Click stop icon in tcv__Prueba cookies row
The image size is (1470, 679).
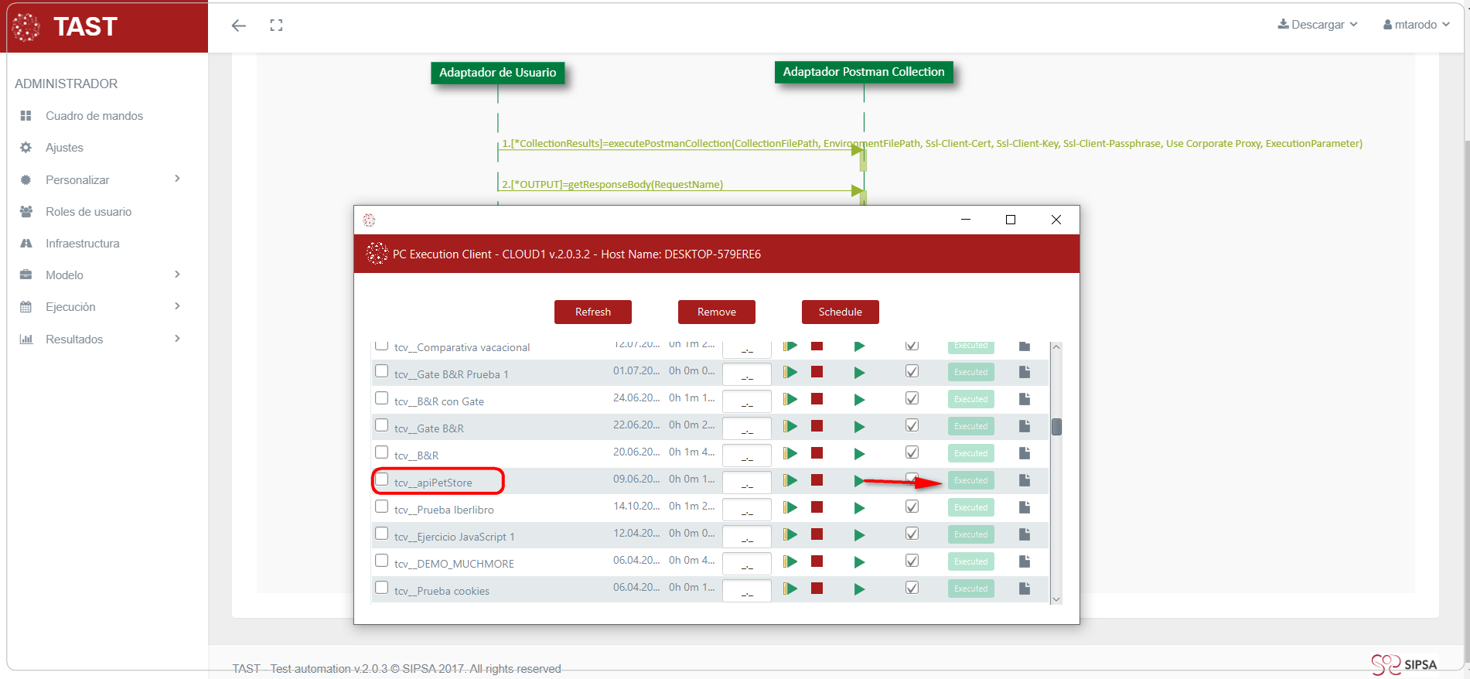817,589
